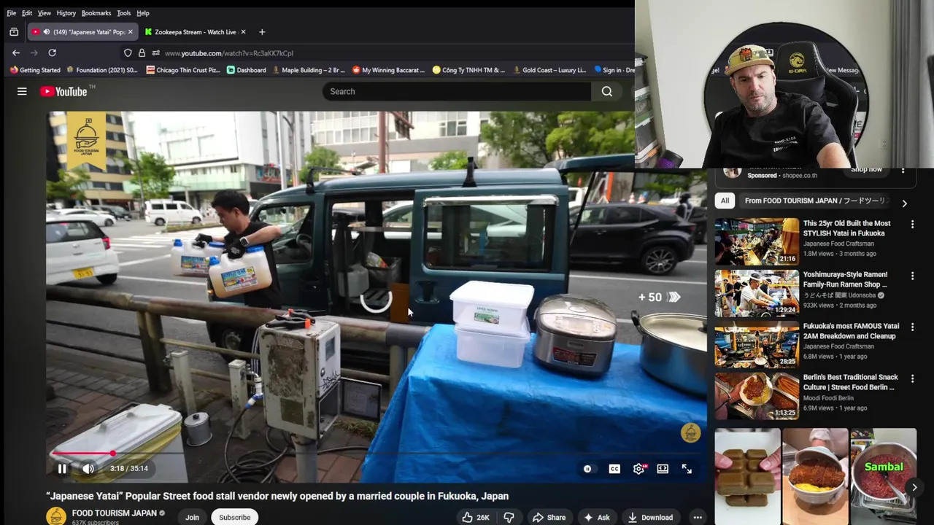Reload the current page

point(52,52)
